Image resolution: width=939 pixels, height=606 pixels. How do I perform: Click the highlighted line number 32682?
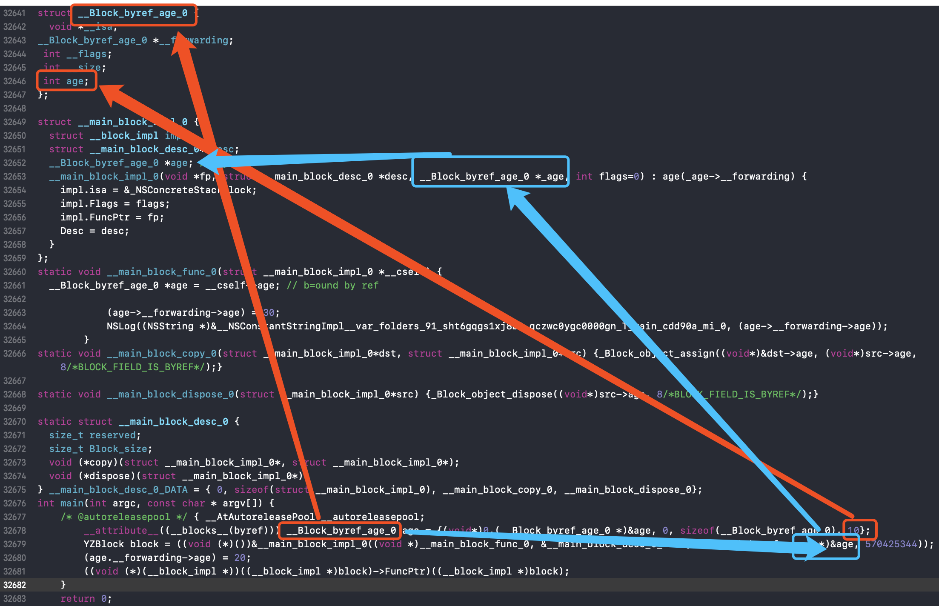click(14, 585)
